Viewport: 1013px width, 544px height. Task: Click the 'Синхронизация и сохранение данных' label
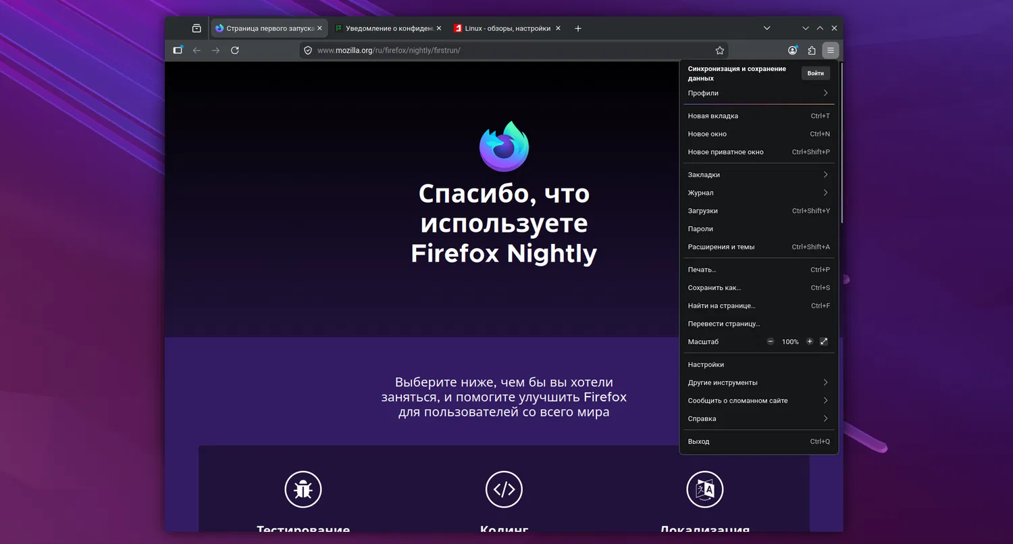click(737, 74)
